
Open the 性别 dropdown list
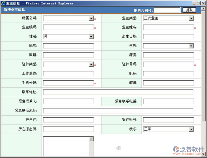91,37
